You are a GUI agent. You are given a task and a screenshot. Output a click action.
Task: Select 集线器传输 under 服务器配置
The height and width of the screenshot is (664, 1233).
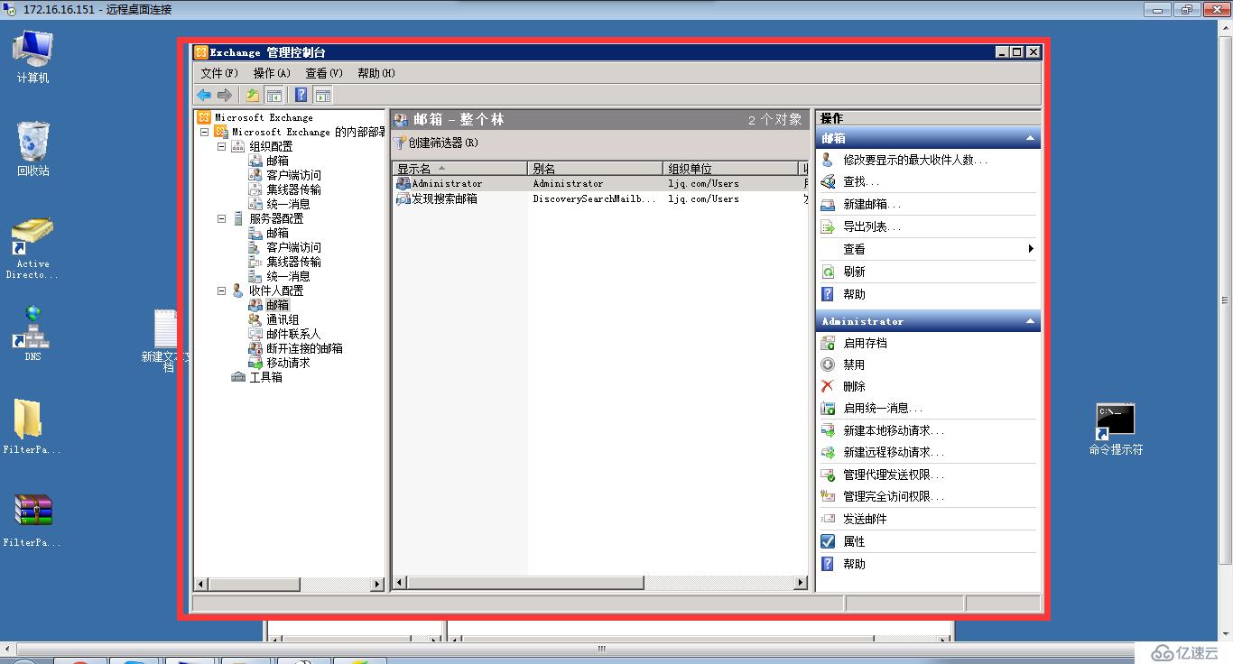click(293, 262)
